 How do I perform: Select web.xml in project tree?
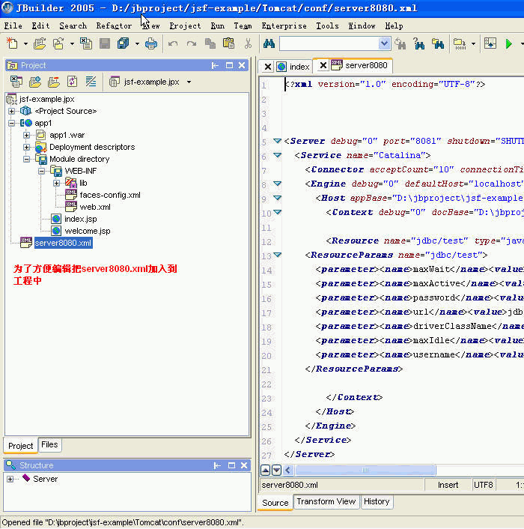[x=95, y=207]
